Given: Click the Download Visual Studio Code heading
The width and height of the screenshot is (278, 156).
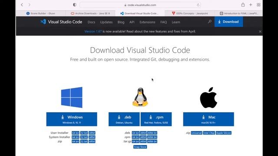Looking at the screenshot, I should [x=140, y=50].
